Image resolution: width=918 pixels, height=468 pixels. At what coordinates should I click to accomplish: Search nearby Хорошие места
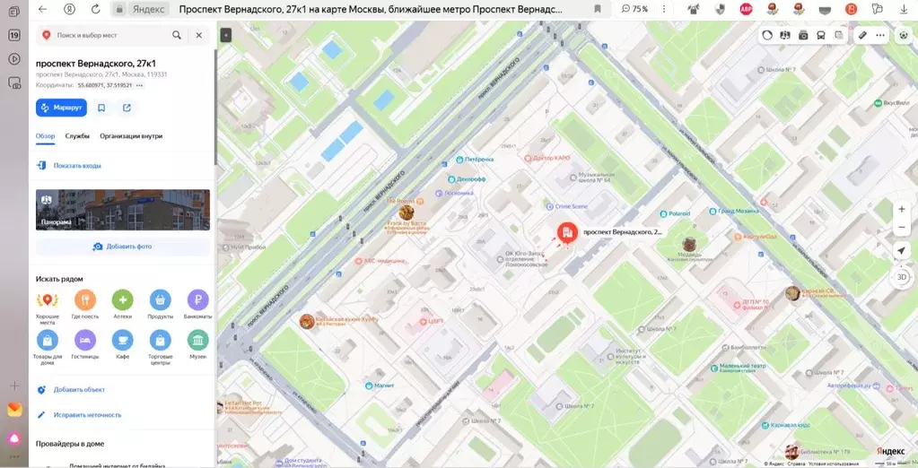pos(48,306)
